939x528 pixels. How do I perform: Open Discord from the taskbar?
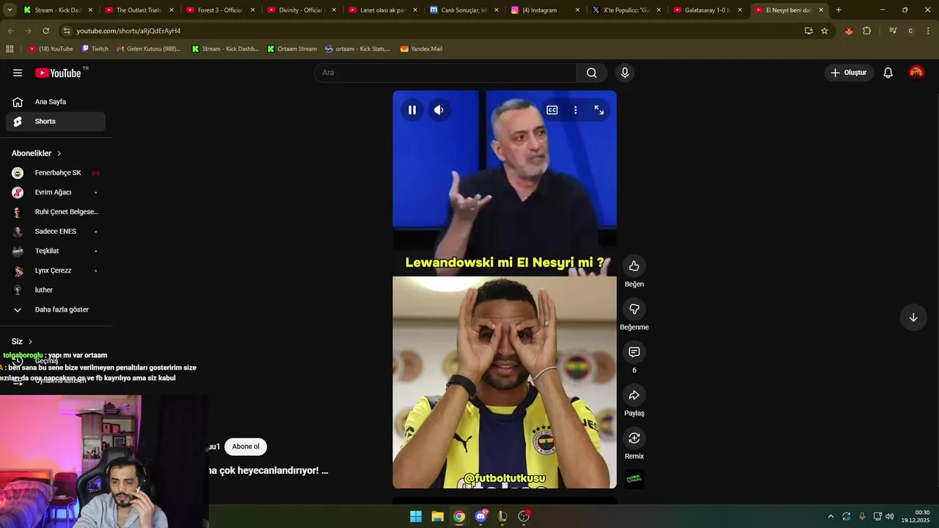pos(481,516)
